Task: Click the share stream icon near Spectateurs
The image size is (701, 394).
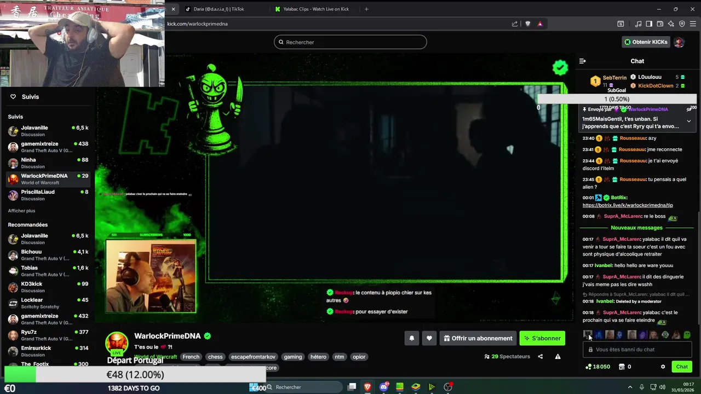Action: pyautogui.click(x=541, y=357)
